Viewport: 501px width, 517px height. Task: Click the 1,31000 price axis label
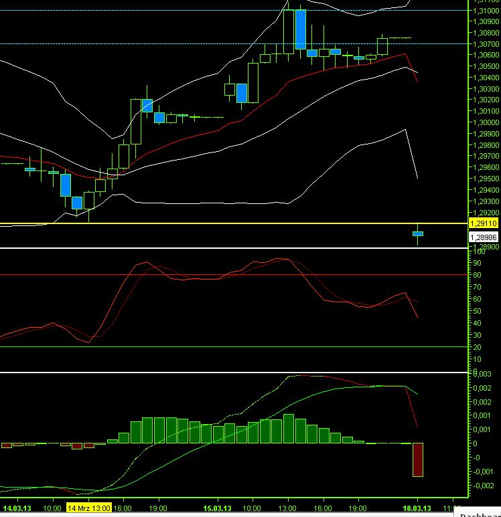coord(486,11)
